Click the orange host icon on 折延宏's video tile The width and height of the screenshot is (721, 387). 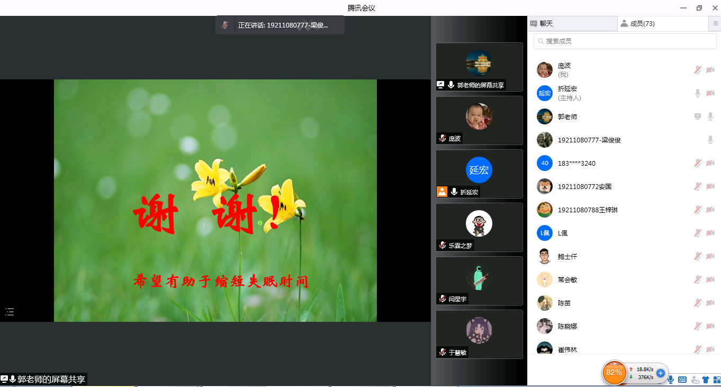[x=442, y=192]
